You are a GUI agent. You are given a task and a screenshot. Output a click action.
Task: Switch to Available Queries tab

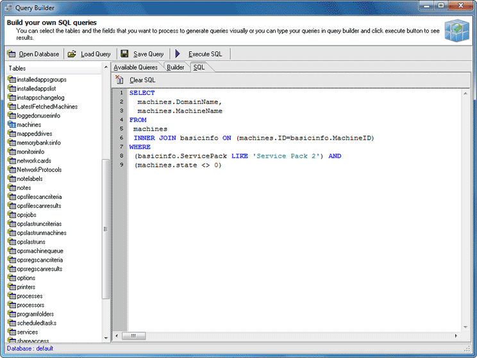click(x=135, y=67)
